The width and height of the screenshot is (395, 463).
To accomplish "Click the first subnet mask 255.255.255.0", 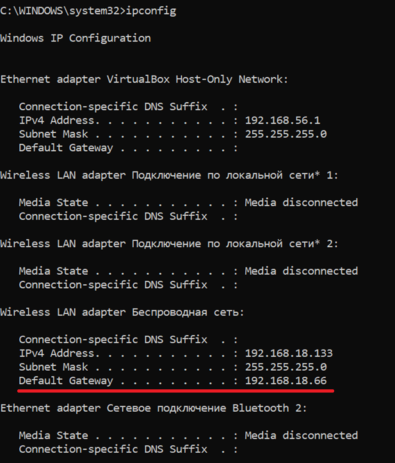I will click(x=286, y=134).
